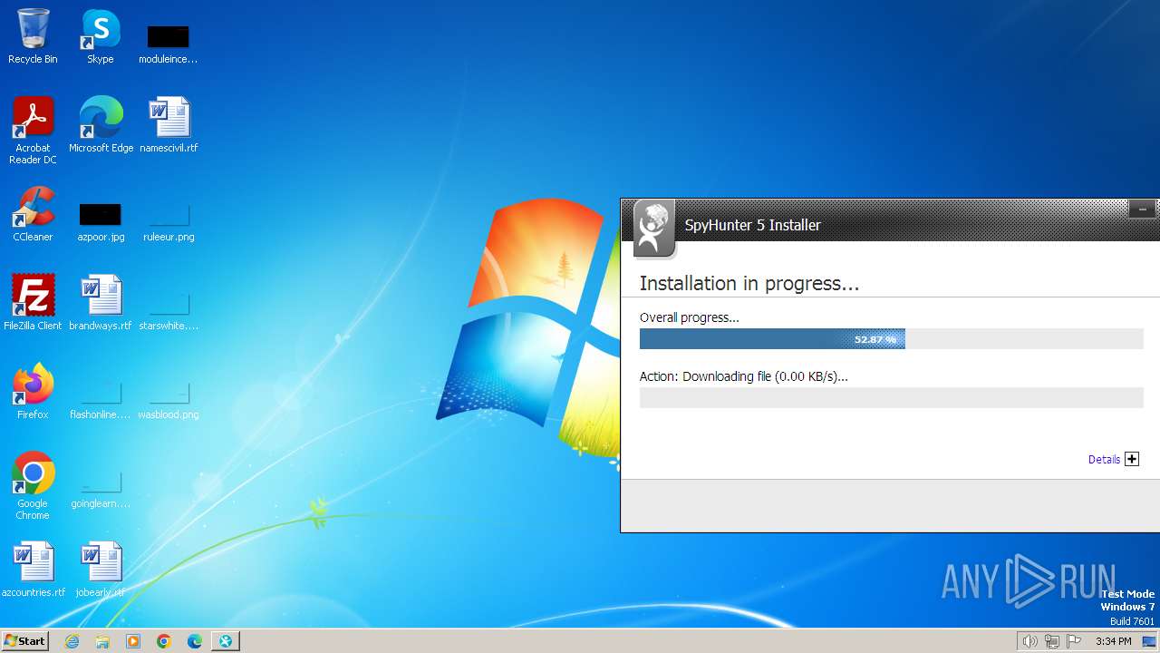Open Edge from the taskbar
1160x653 pixels.
[195, 641]
